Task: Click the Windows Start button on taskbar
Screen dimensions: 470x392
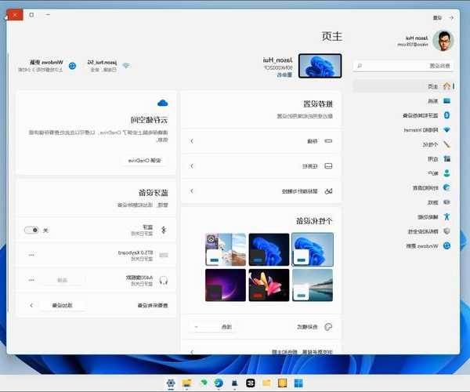Action: [x=298, y=383]
